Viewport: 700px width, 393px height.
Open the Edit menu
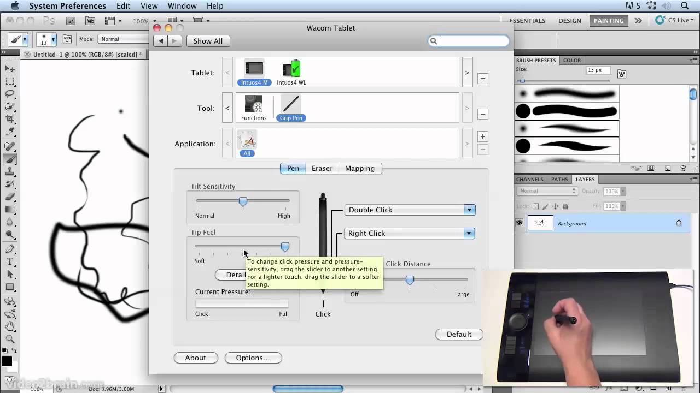[123, 6]
